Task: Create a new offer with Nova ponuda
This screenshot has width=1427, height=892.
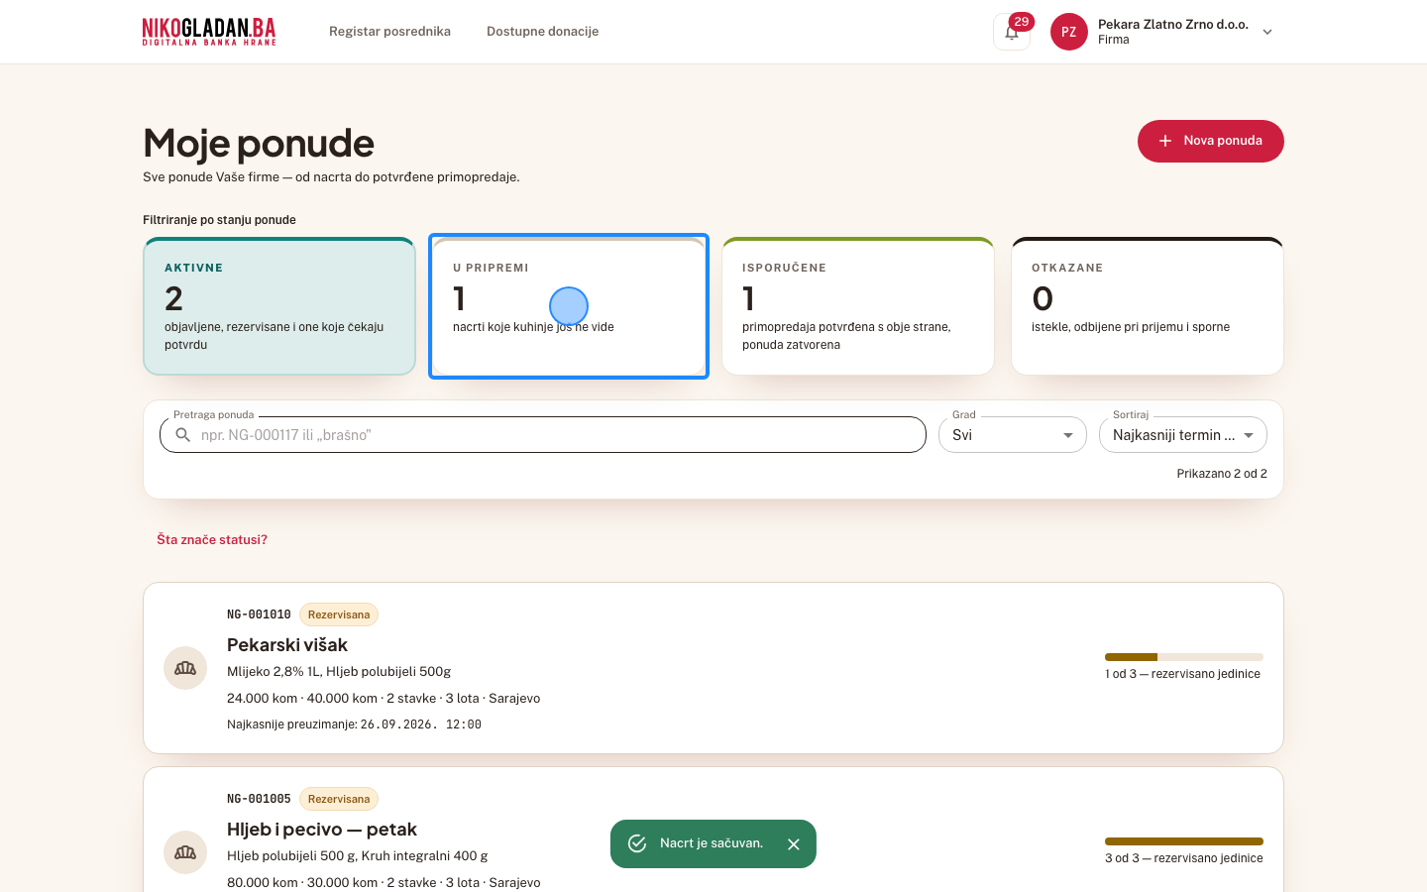Action: (x=1211, y=141)
